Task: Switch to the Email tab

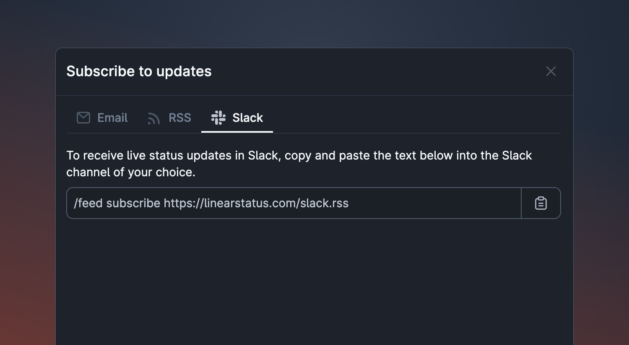Action: point(102,118)
